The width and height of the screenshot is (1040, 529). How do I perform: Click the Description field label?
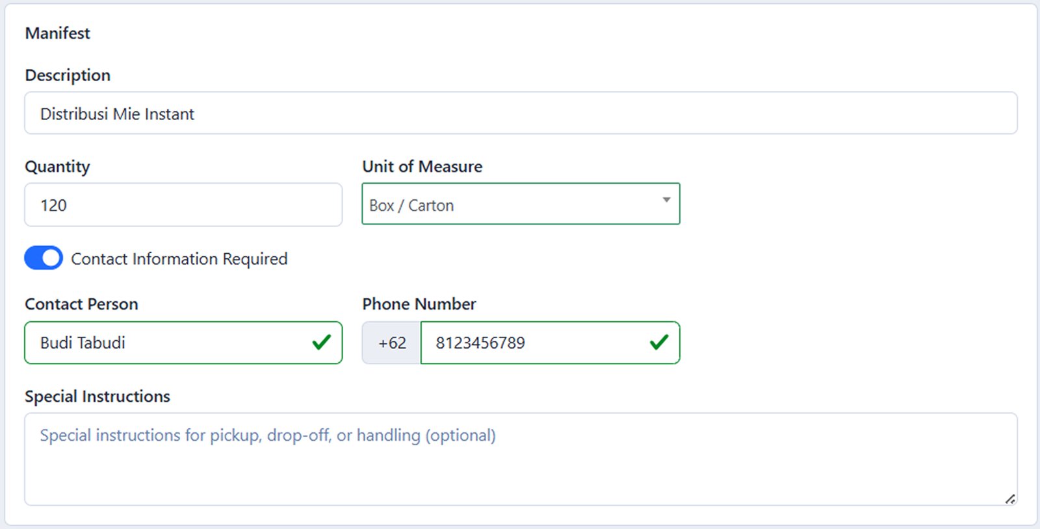pos(68,75)
